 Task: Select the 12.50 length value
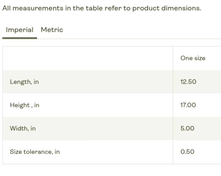tap(188, 82)
